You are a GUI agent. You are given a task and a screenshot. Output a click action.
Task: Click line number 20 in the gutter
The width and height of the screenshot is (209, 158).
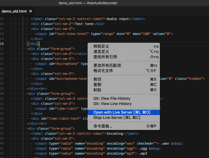[2, 44]
